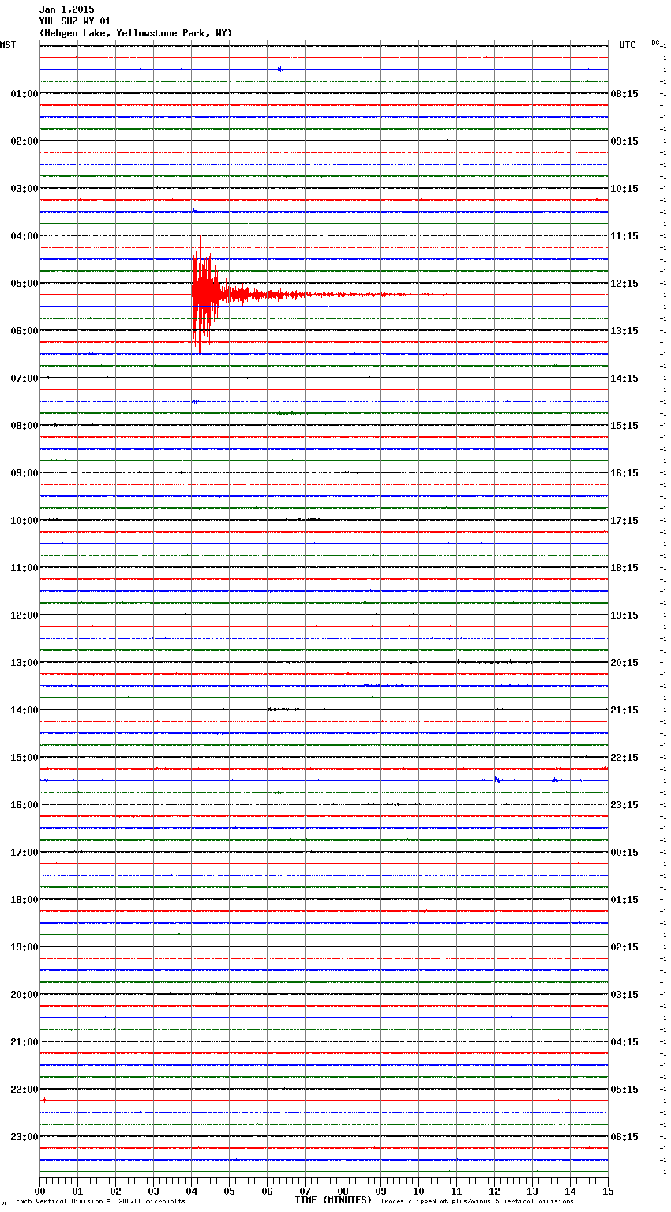Screen dimensions: 671x1212
Task: Click the 12:15 UTC time label
Action: [624, 284]
